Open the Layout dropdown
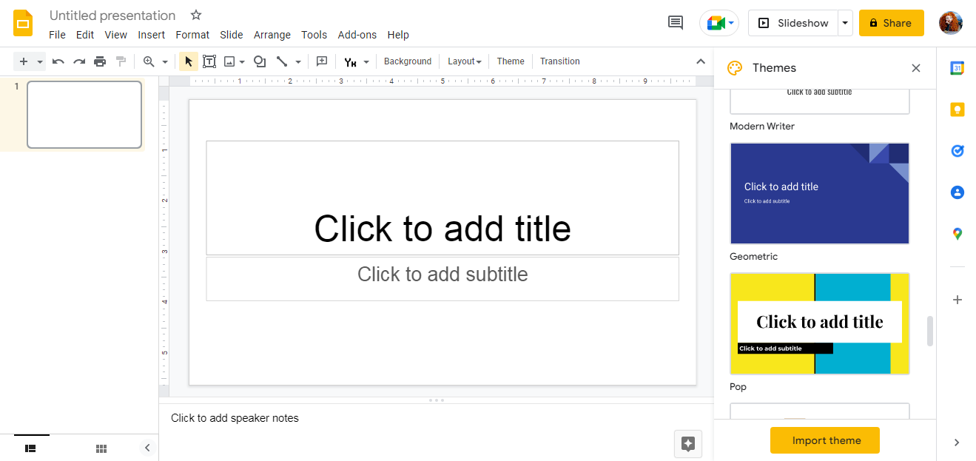 click(464, 61)
